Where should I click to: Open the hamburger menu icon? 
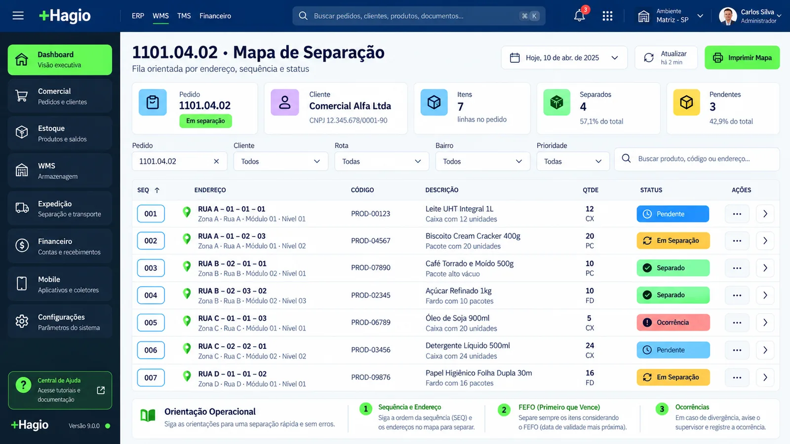point(18,16)
